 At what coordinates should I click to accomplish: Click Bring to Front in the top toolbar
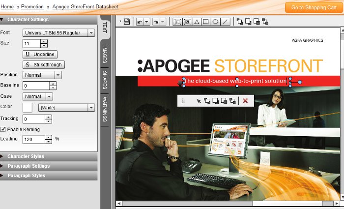pos(240,22)
